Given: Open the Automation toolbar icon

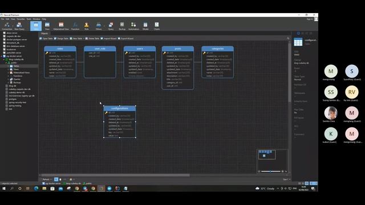Looking at the screenshot, I should pyautogui.click(x=133, y=26).
